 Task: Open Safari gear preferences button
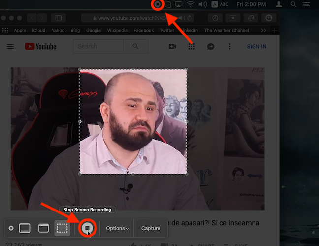click(269, 18)
